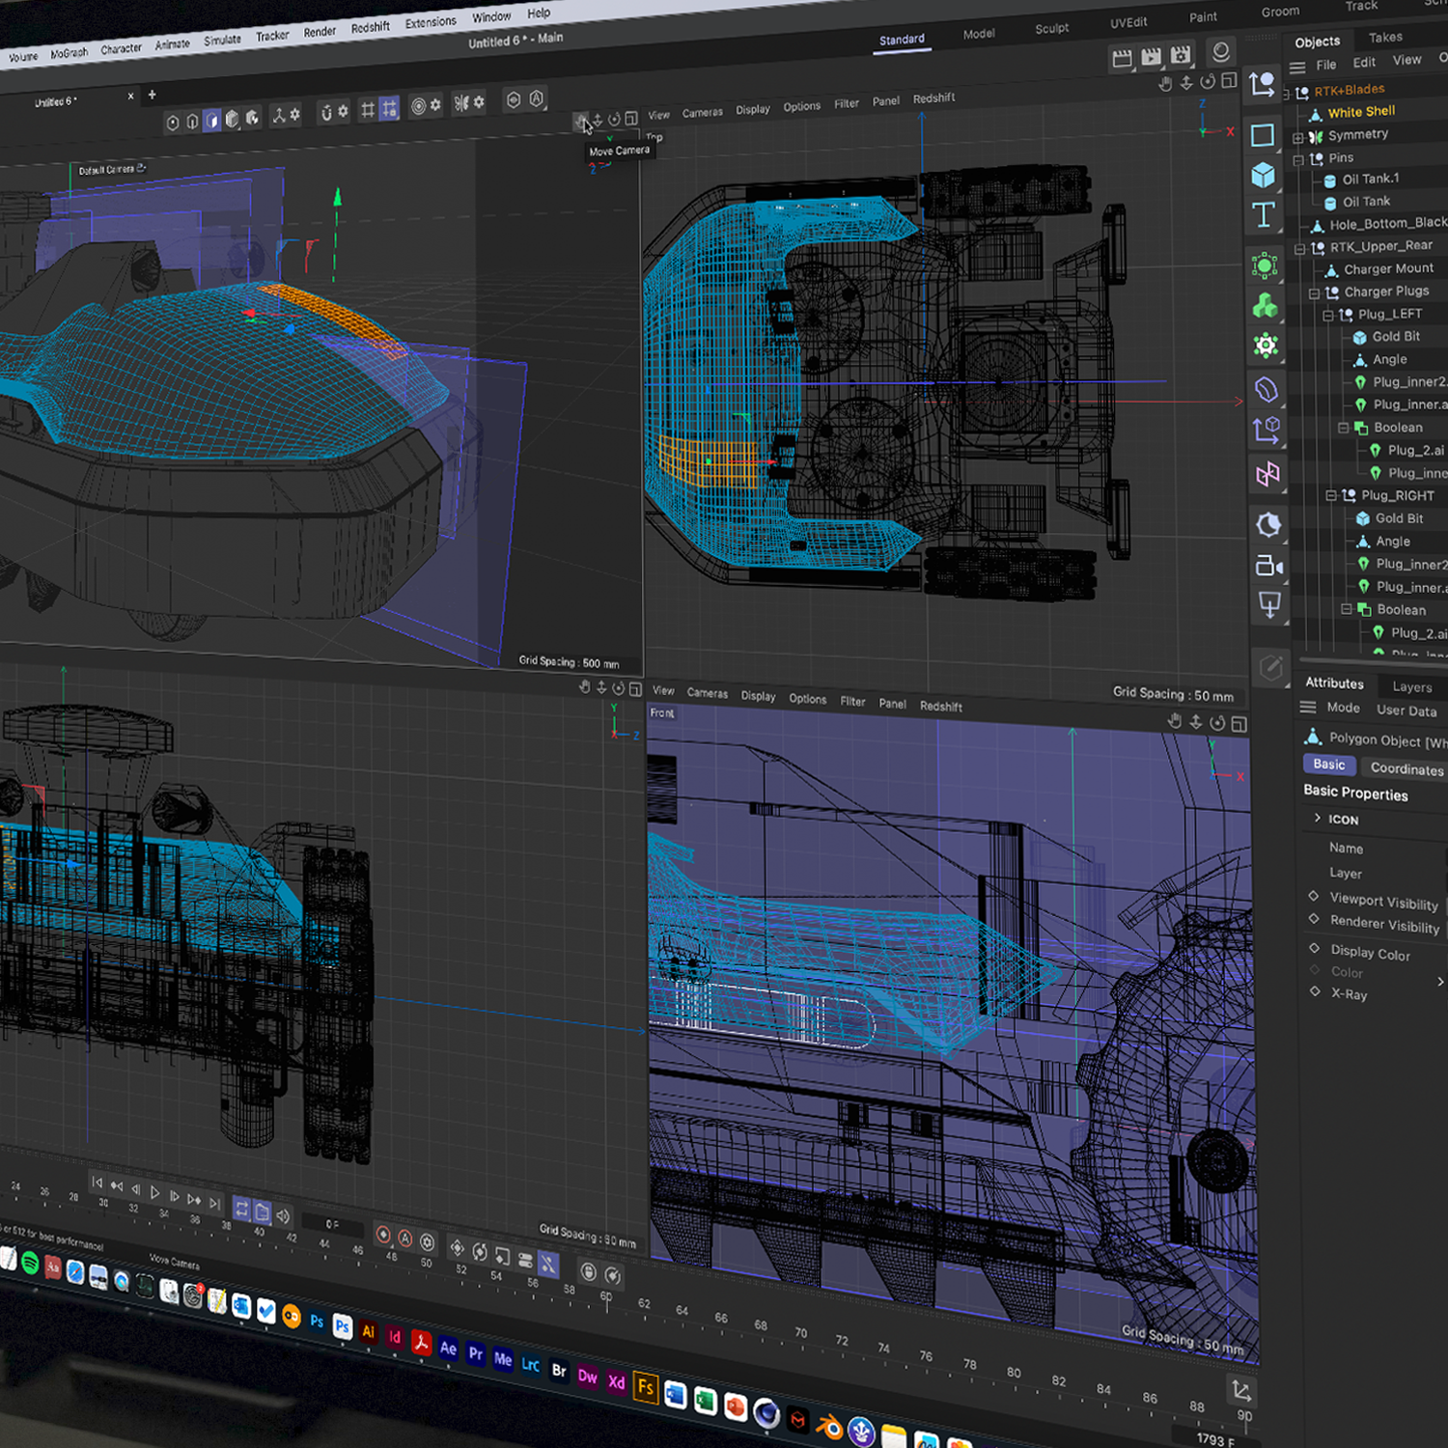
Task: Open the Sculpt layout
Action: tap(1051, 28)
